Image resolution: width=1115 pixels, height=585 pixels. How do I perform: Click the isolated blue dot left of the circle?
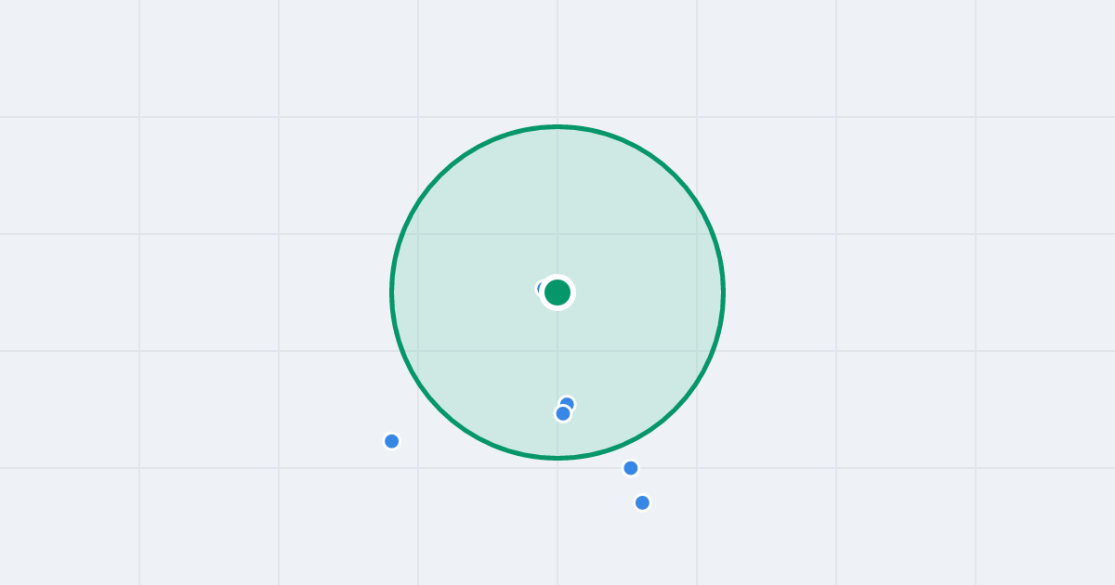tap(392, 441)
